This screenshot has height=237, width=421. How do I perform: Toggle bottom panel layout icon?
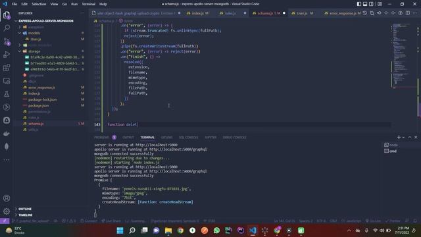pyautogui.click(x=365, y=4)
